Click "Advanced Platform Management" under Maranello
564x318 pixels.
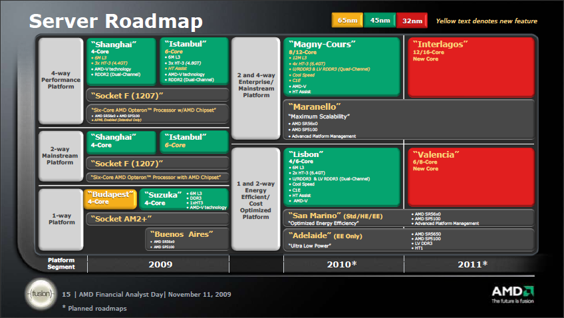(324, 136)
